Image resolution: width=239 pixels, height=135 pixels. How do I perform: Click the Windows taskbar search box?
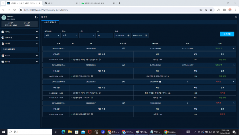[30, 132]
